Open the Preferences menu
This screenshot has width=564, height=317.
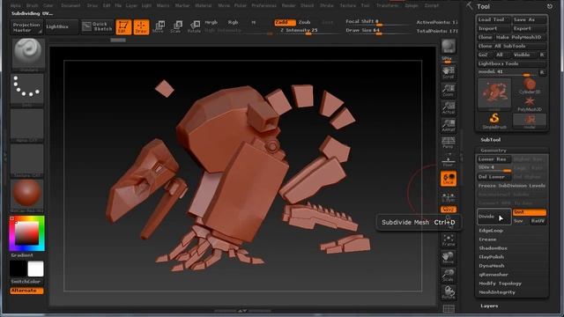263,6
